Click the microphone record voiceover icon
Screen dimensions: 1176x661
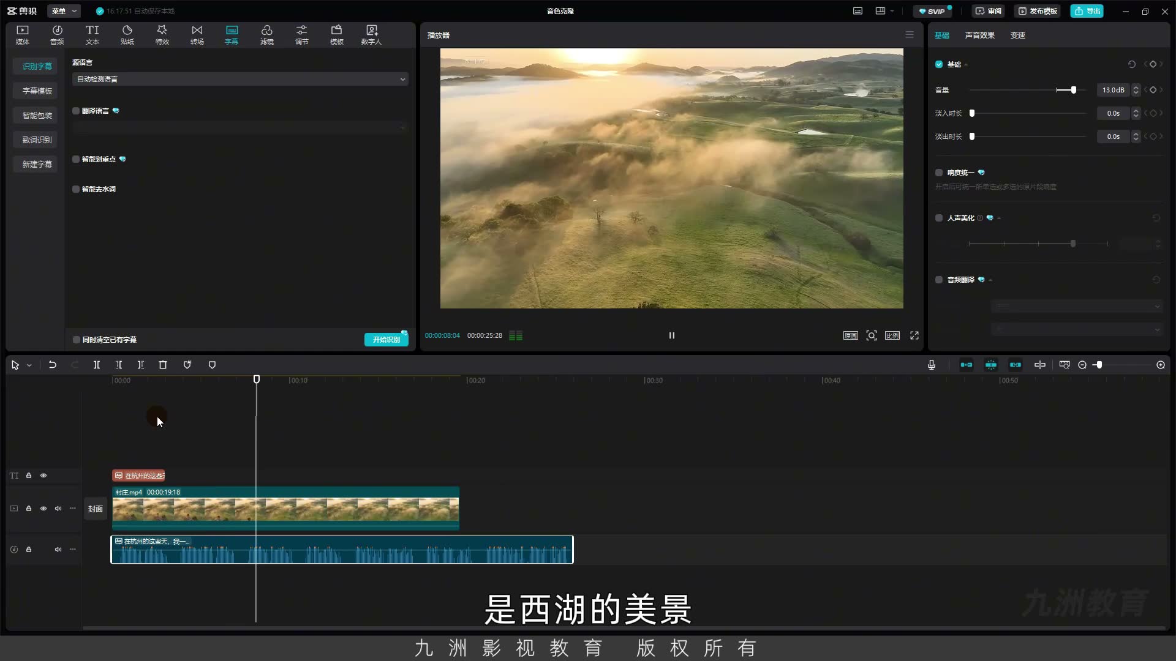coord(932,365)
